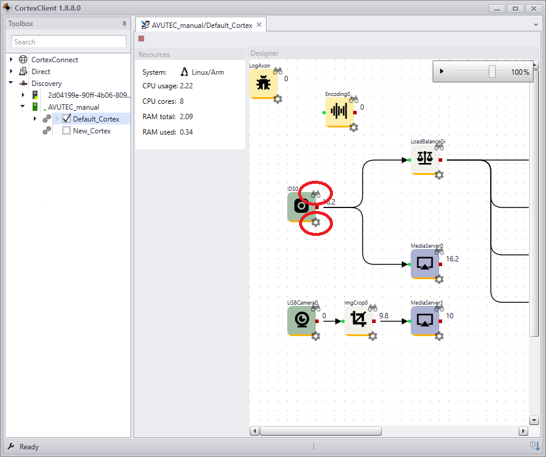Open USBCamera0 binoculars monitor icon

pos(316,308)
